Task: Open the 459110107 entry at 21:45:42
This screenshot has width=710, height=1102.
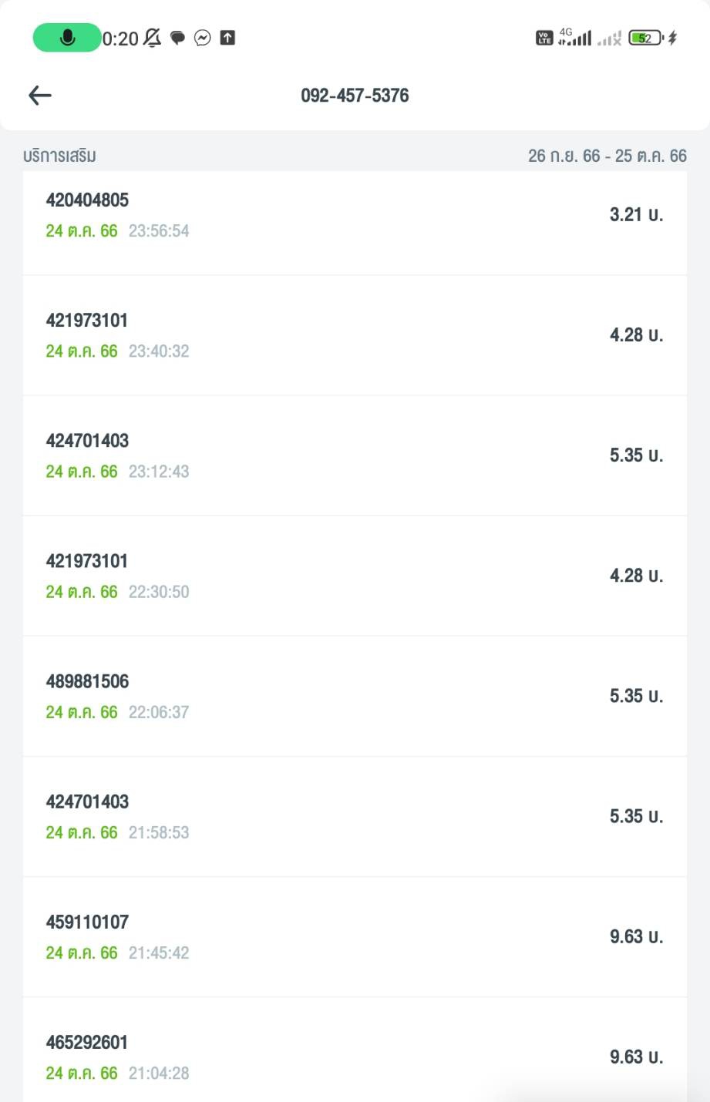Action: [x=355, y=936]
